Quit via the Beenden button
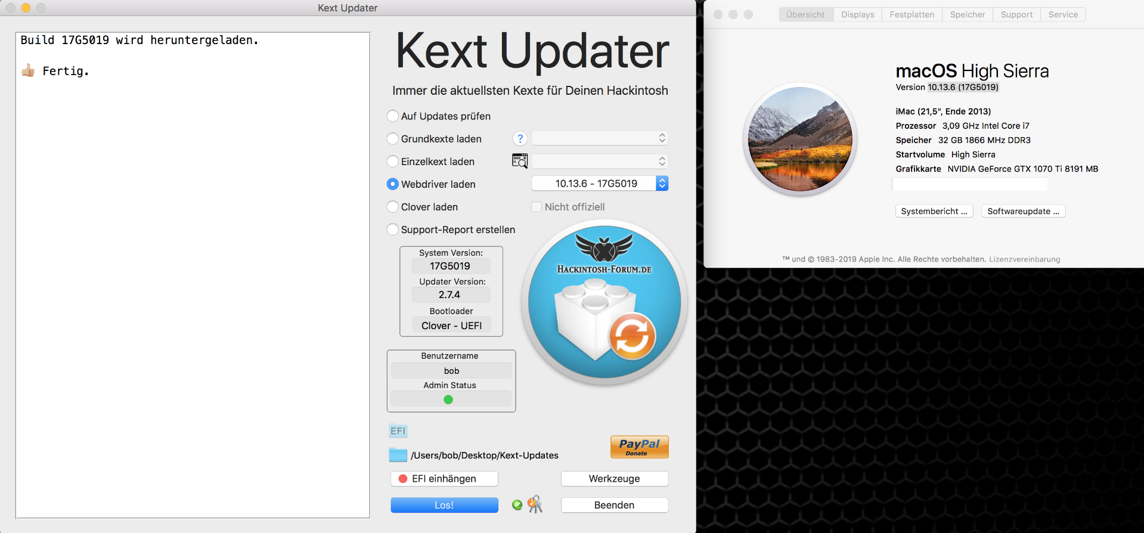Image resolution: width=1144 pixels, height=533 pixels. (615, 505)
